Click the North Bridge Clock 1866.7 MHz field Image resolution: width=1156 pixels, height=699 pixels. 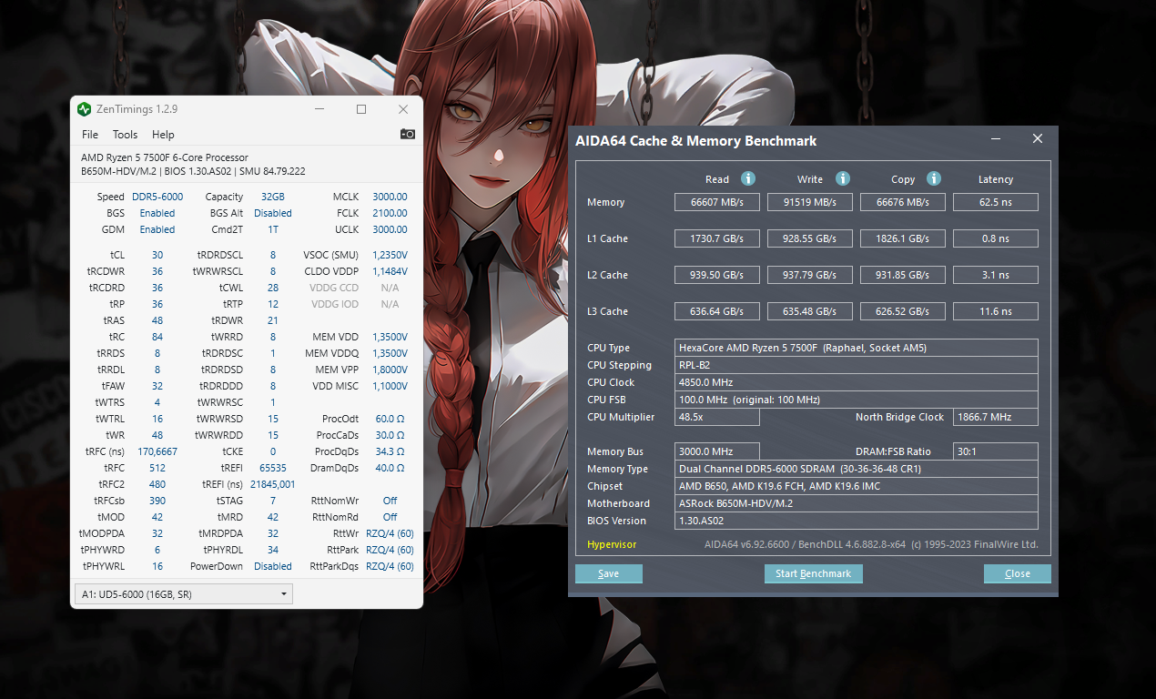(996, 417)
